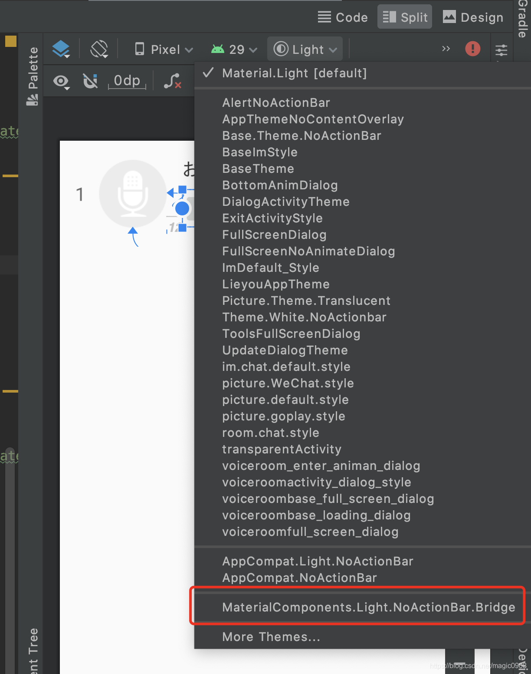
Task: Select voiceroomactivity_dialog_style theme
Action: (x=363, y=482)
